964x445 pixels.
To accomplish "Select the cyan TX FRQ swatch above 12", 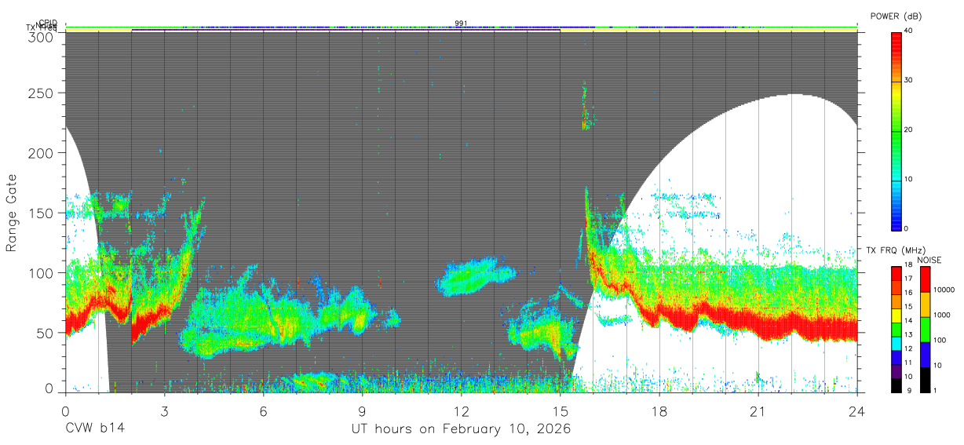I will [897, 344].
